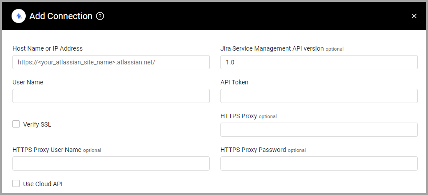This screenshot has height=195, width=428.
Task: Click the Use Cloud API label text
Action: [43, 184]
